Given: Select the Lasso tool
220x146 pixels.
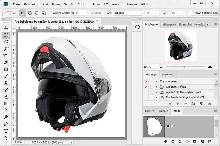Looking at the screenshot, I should click(x=6, y=42).
